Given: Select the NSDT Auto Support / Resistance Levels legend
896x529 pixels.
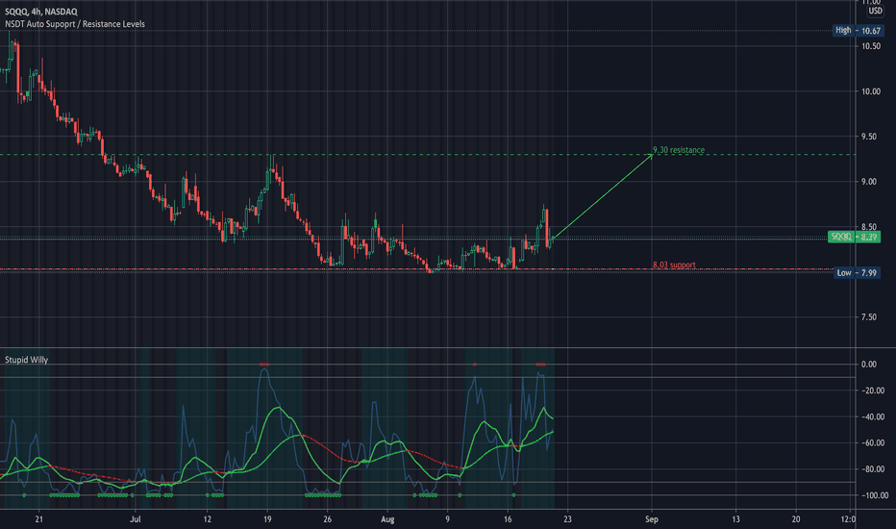Looking at the screenshot, I should coord(75,24).
